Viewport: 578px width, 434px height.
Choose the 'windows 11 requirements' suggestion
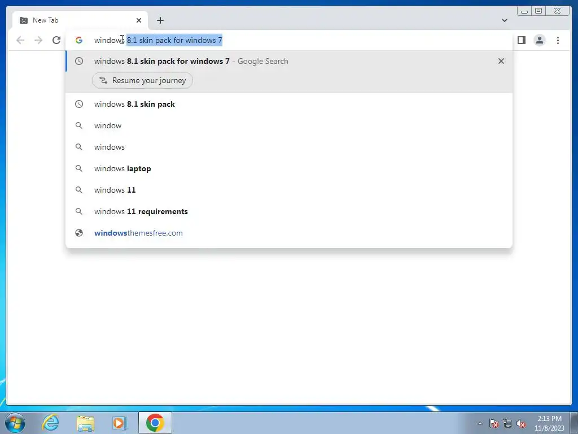tap(289, 211)
